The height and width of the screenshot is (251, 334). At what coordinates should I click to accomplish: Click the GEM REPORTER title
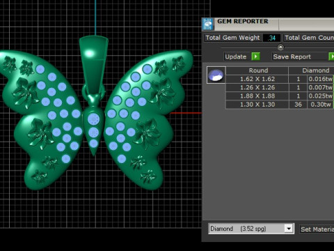242,22
